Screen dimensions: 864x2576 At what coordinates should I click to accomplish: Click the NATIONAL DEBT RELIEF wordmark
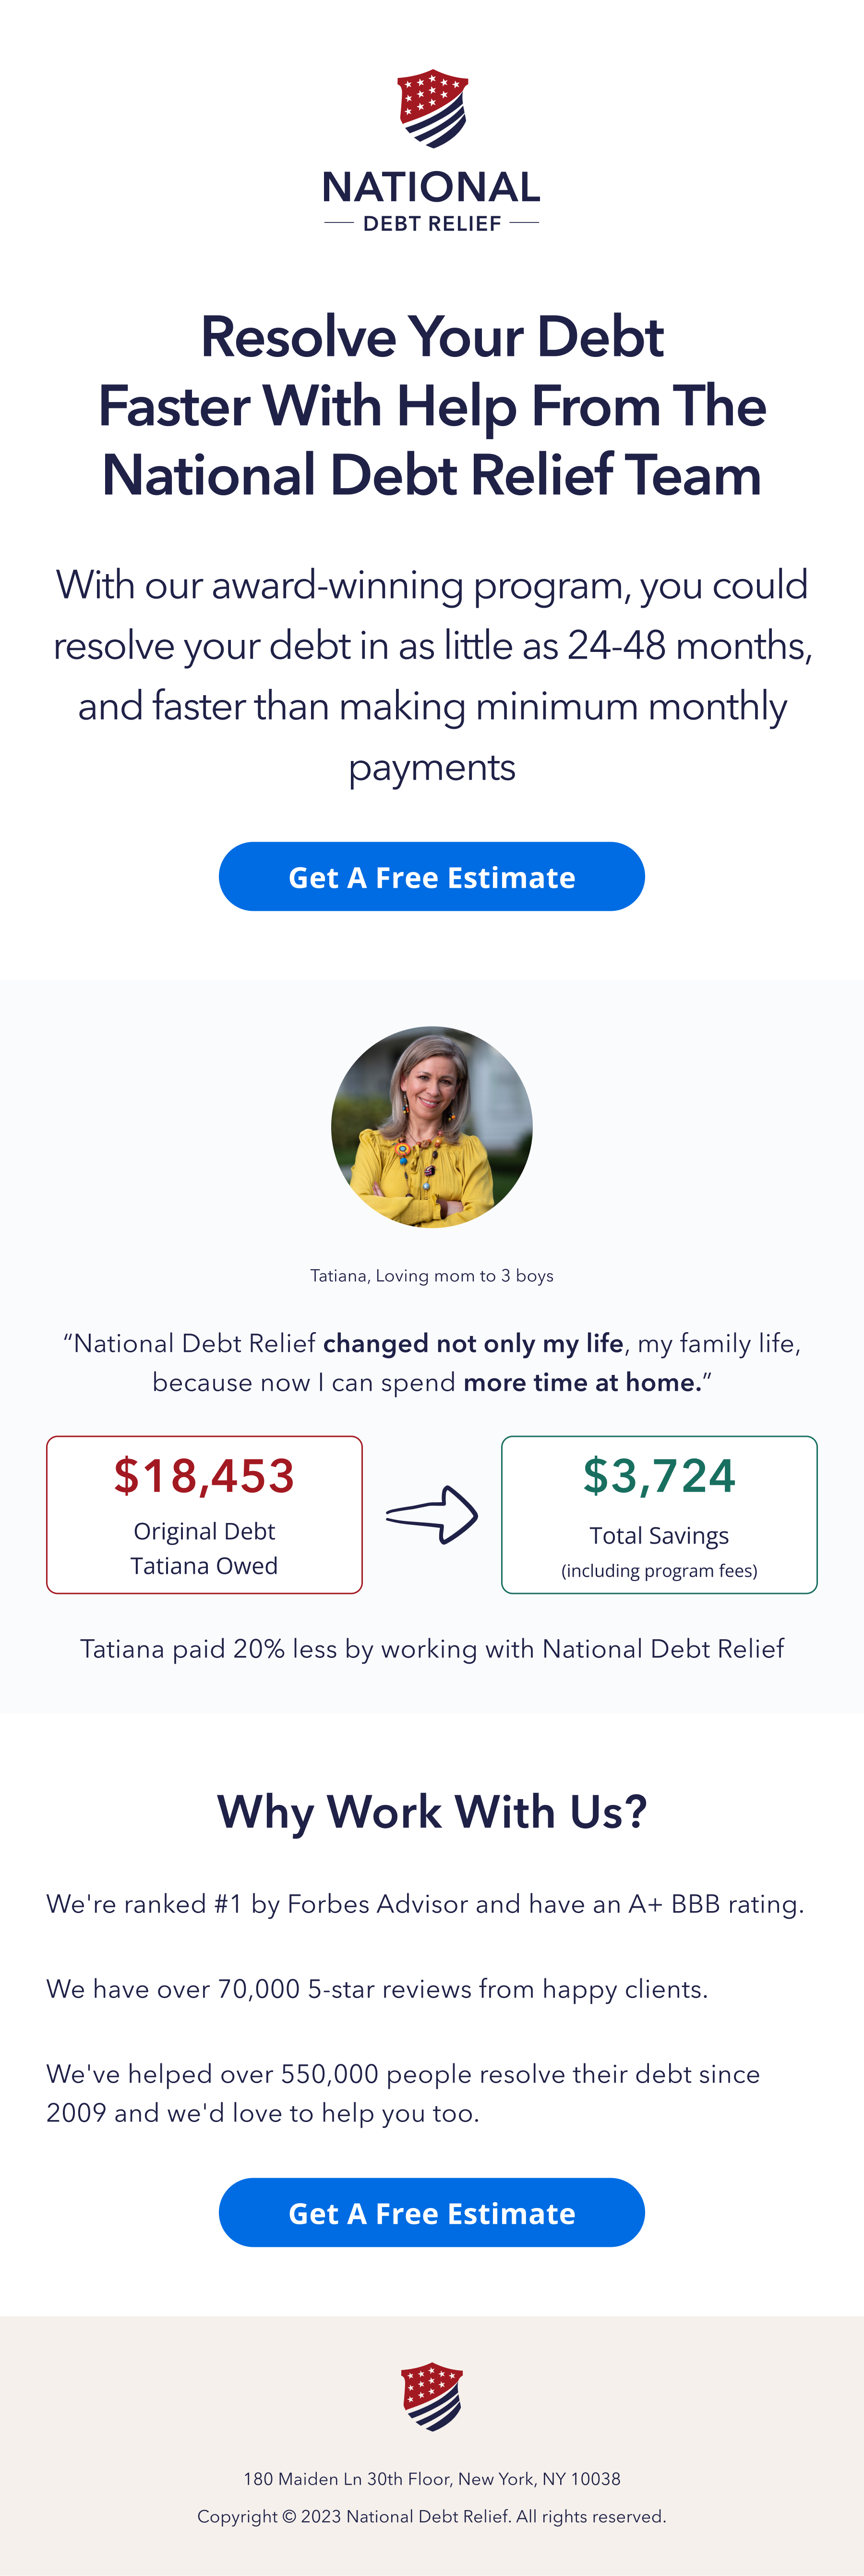pos(432,201)
